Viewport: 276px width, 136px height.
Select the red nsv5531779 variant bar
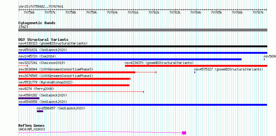pyautogui.click(x=74, y=85)
